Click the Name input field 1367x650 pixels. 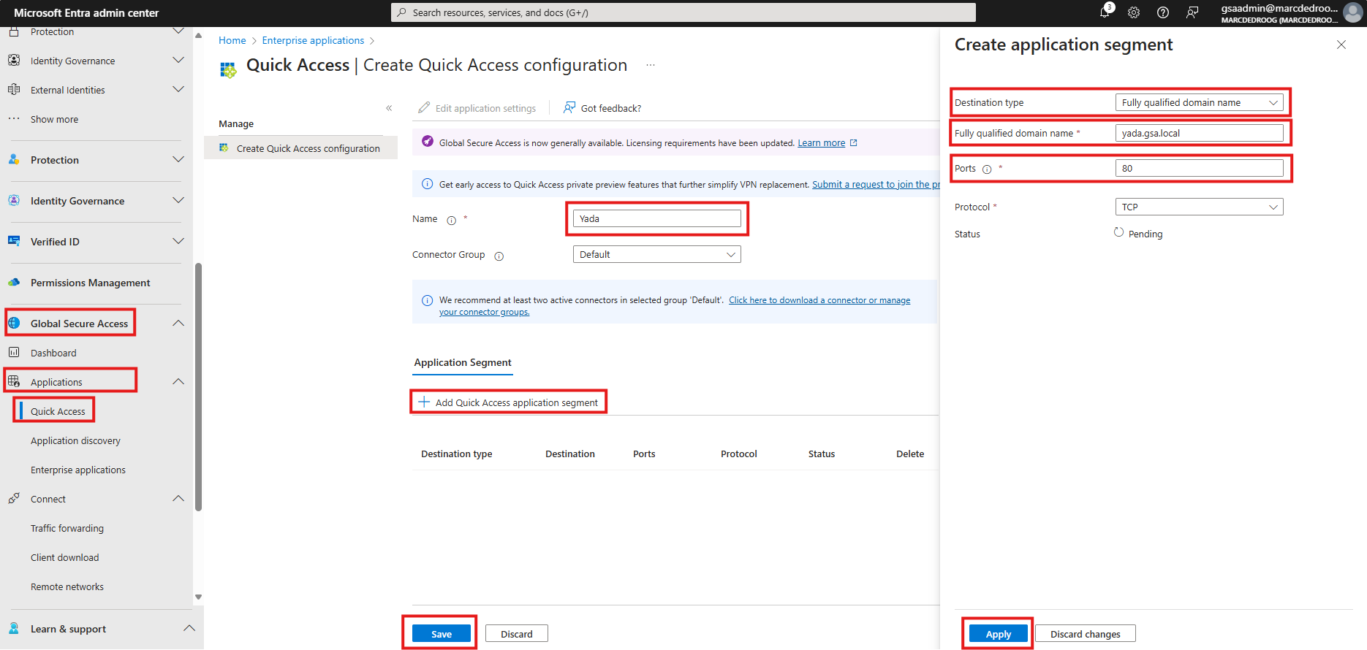(656, 218)
